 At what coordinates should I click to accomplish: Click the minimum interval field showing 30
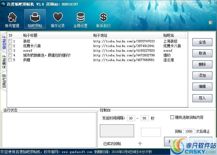point(131,118)
